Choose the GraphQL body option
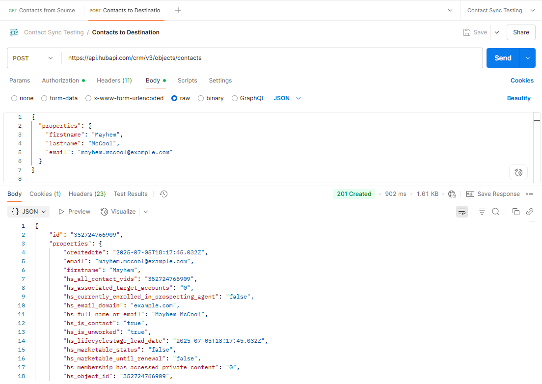Screen dimensions: 542x384 233,98
